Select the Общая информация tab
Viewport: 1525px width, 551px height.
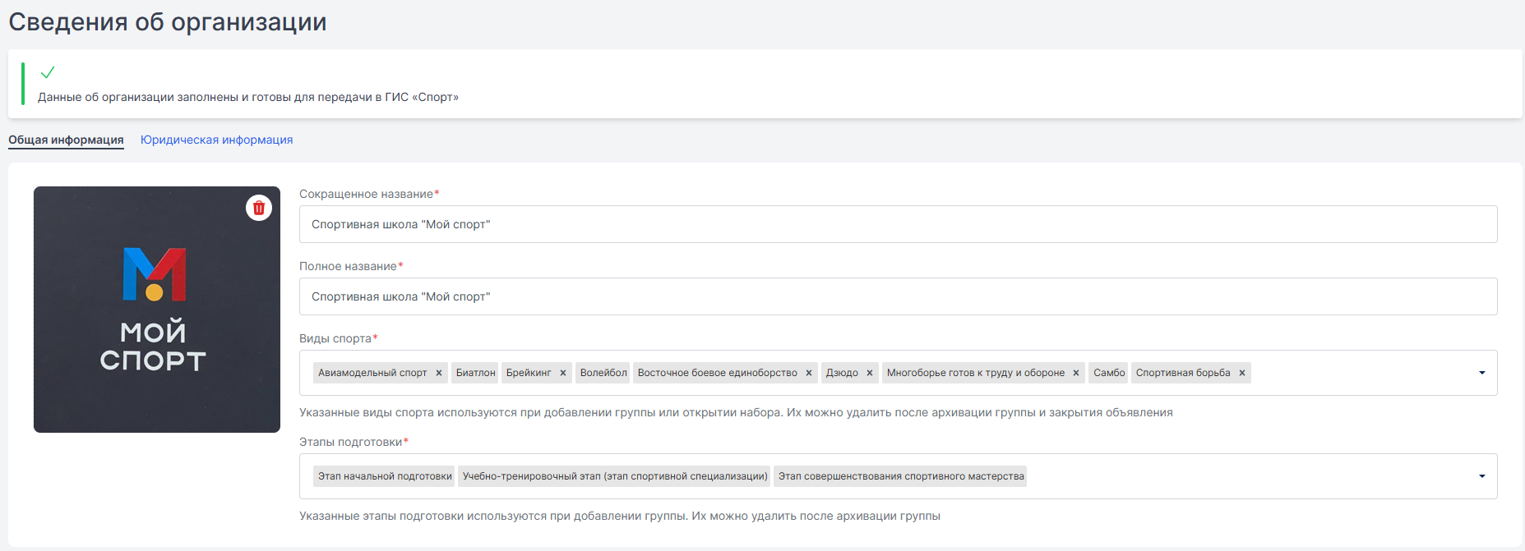pyautogui.click(x=66, y=140)
